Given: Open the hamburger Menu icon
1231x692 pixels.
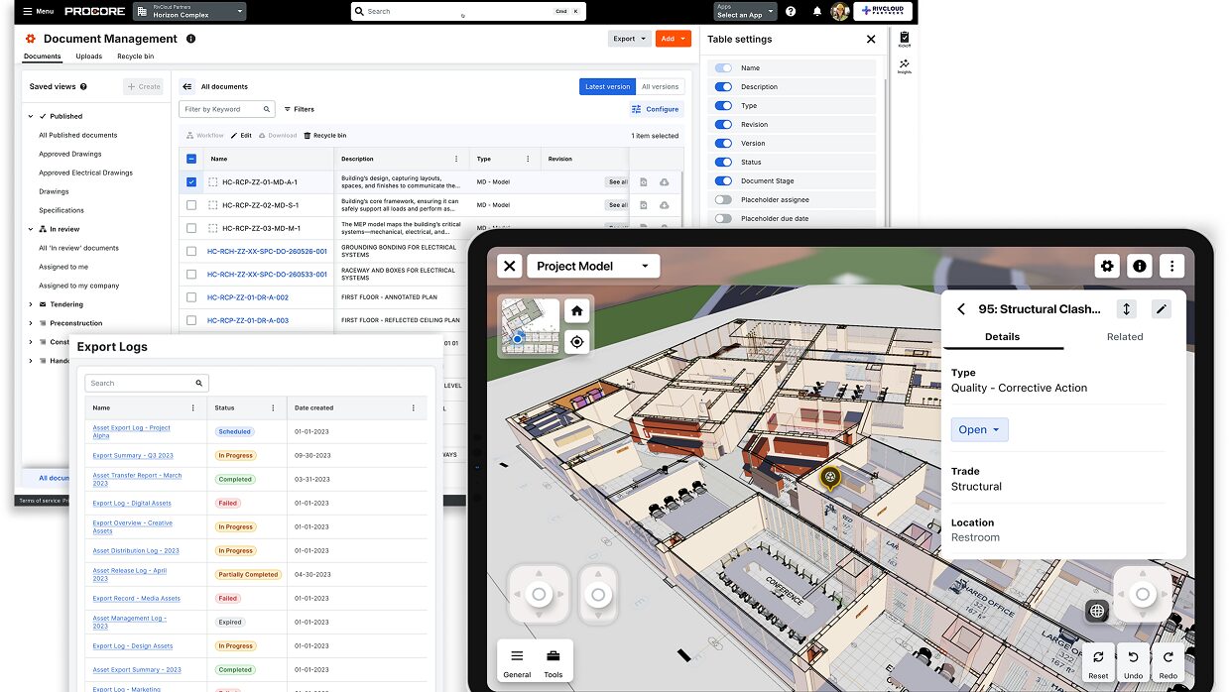Looking at the screenshot, I should pos(27,12).
